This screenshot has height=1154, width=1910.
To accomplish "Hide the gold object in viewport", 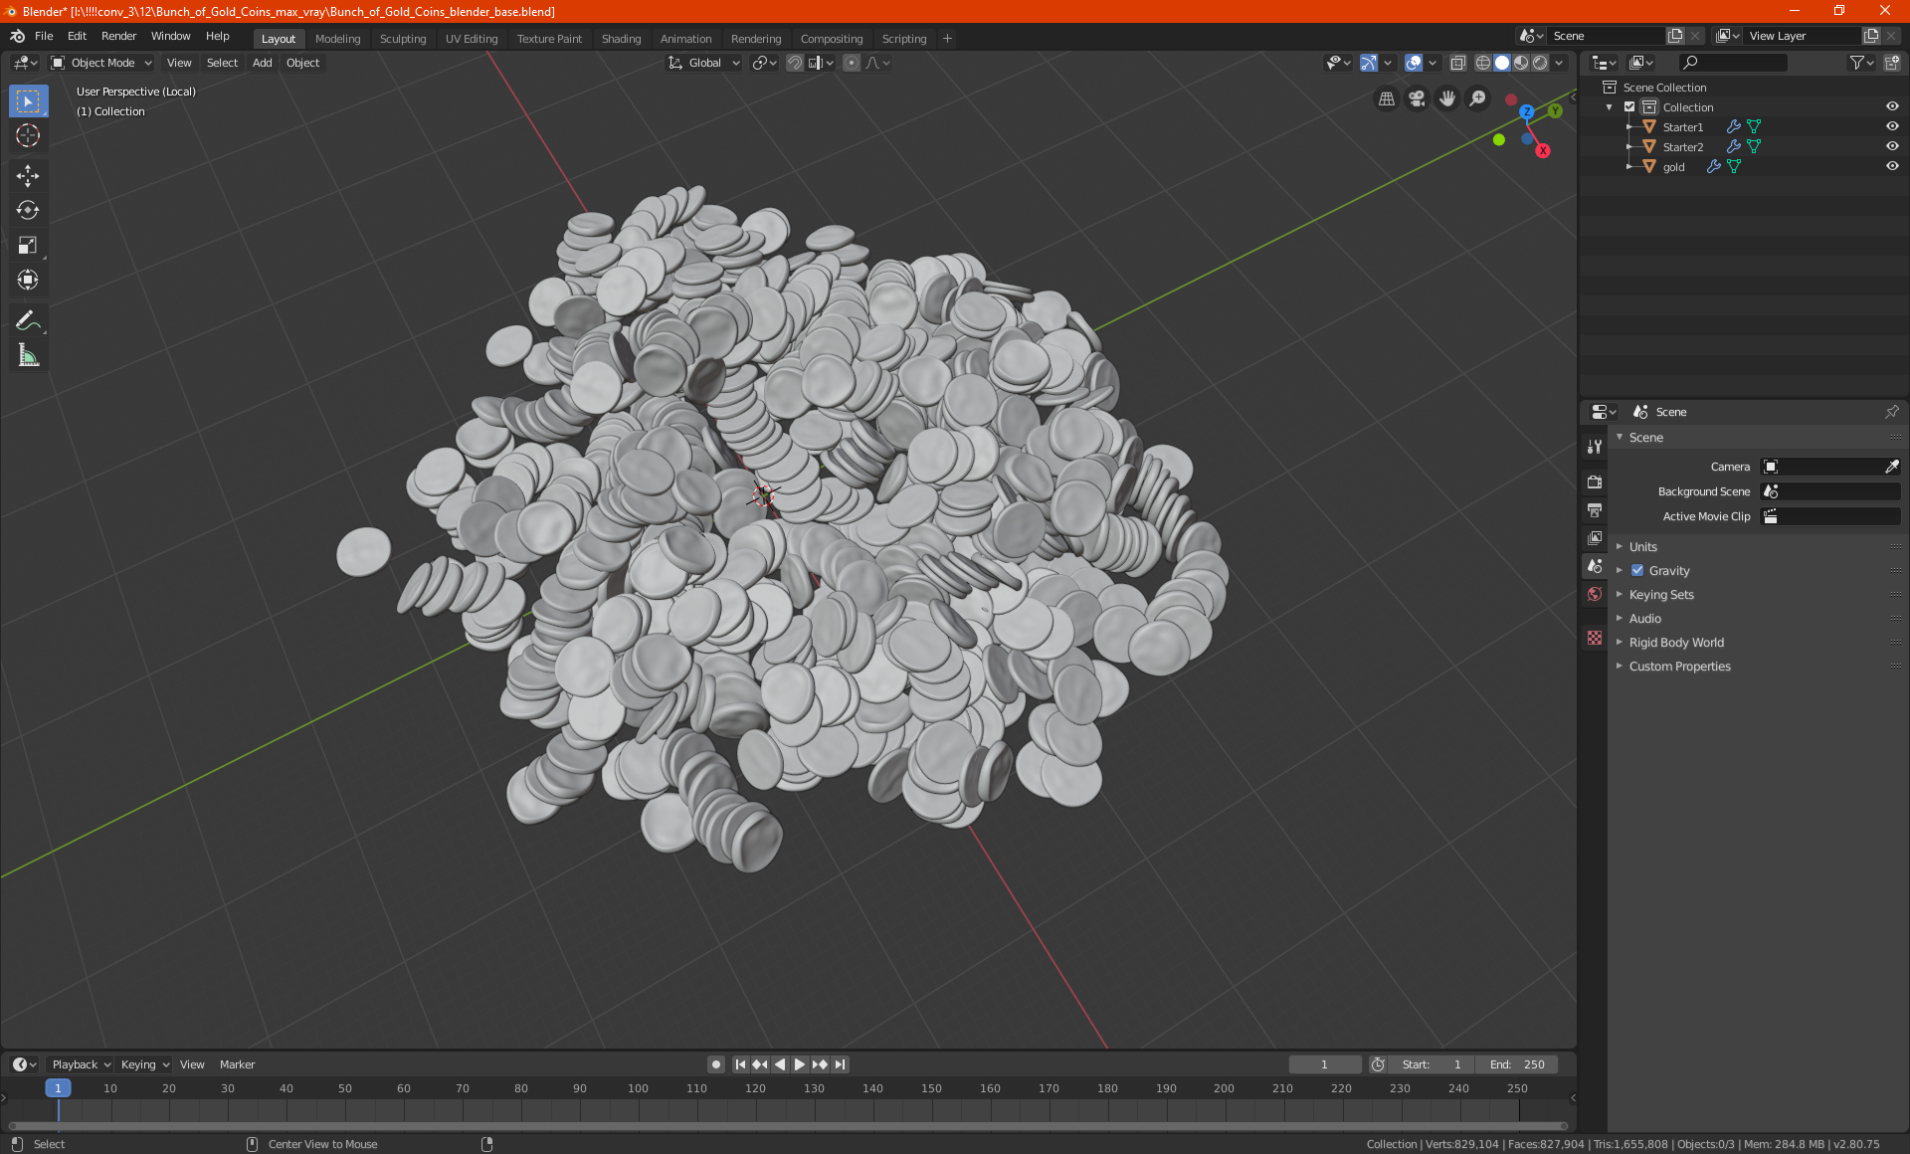I will (1891, 166).
